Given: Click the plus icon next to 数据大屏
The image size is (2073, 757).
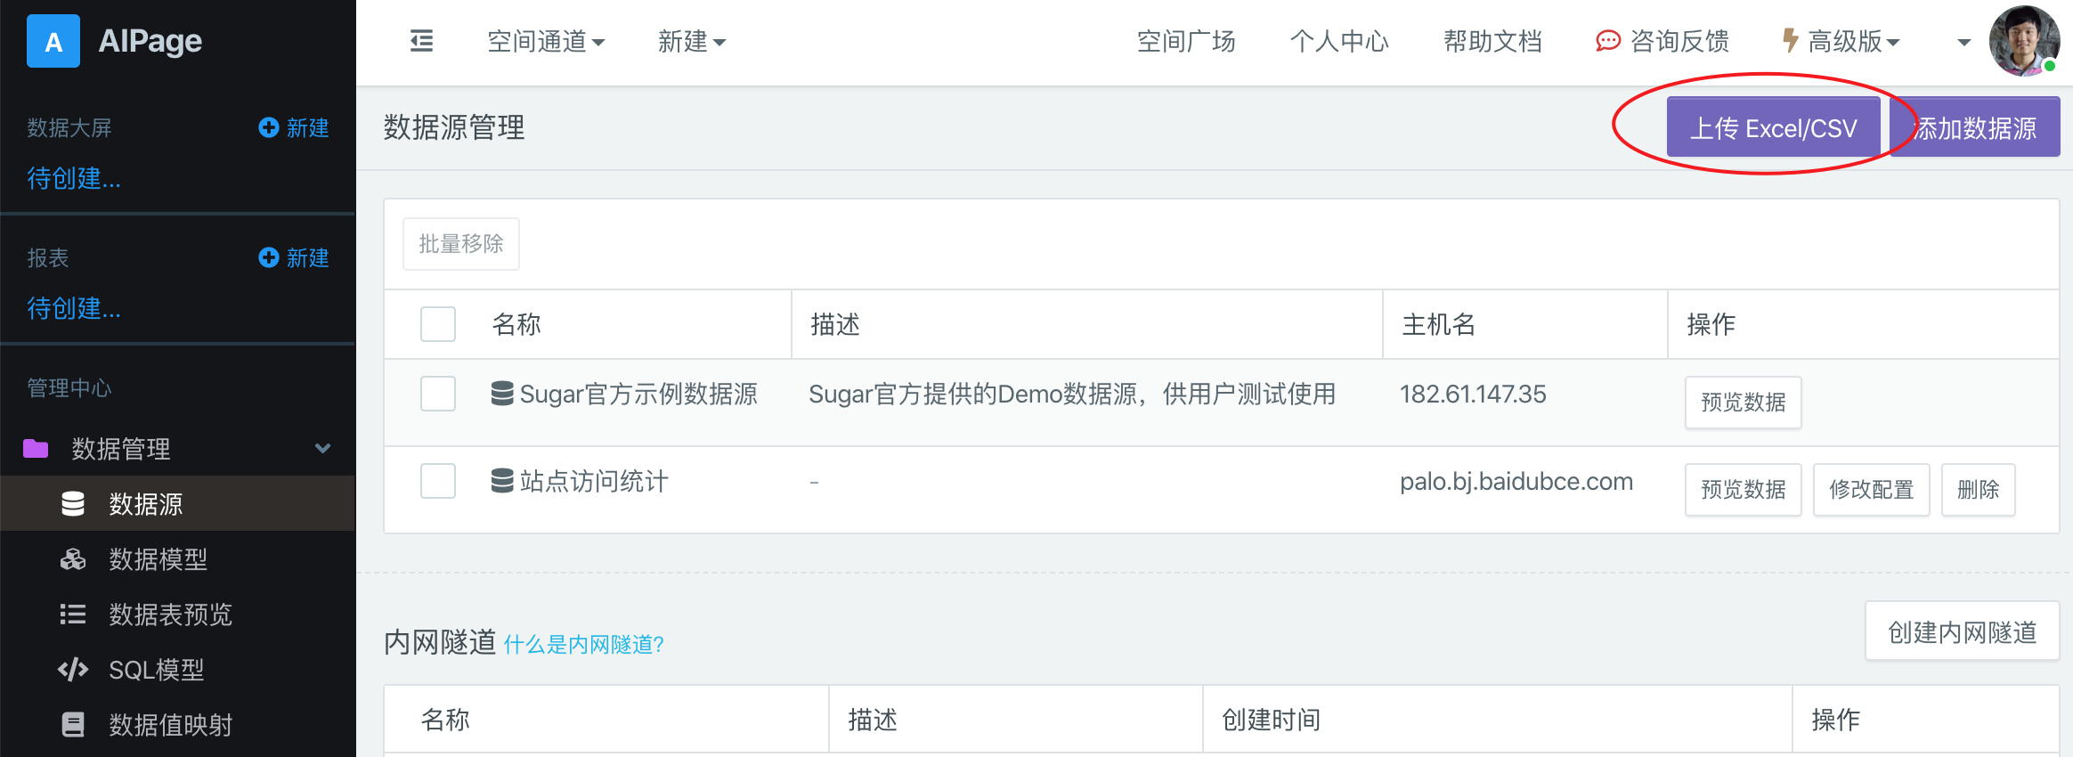Looking at the screenshot, I should tap(268, 127).
